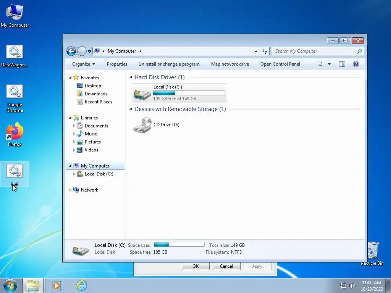Collapse the Libraries group
The image size is (391, 293).
click(70, 118)
